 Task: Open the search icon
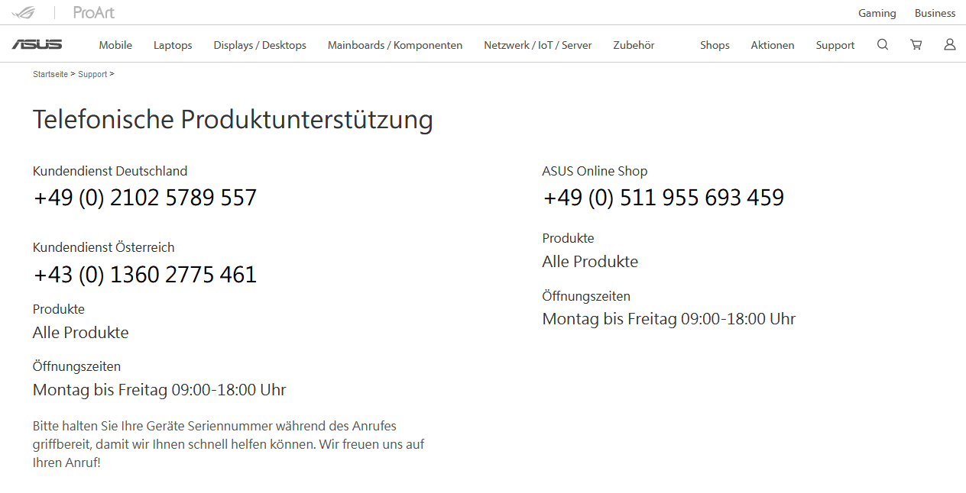tap(883, 44)
